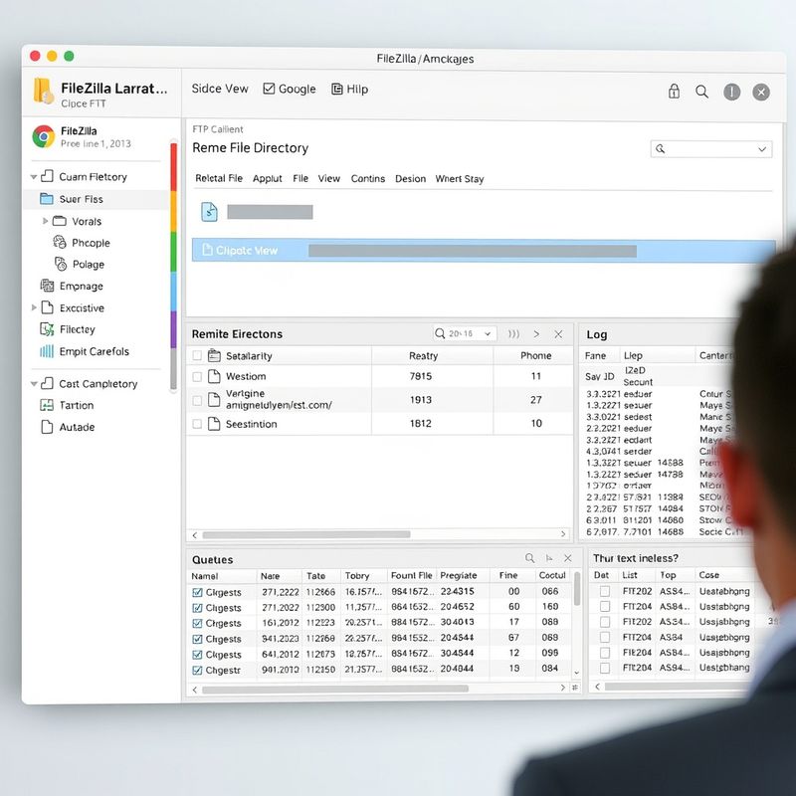
Task: Close the Quetues panel with X
Action: tap(567, 558)
